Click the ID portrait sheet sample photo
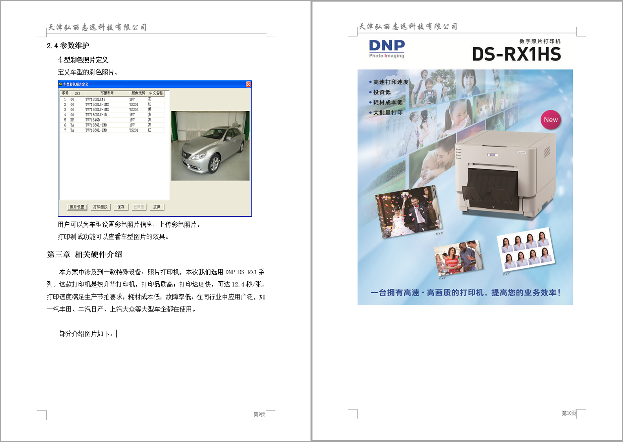Screen dimensions: 623x442 526,250
